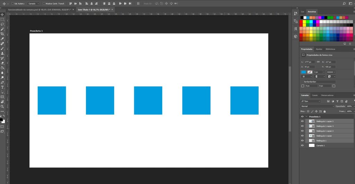The image size is (355, 184).
Task: Open the Edit Toolbar three-dots button
Action: click(2, 111)
